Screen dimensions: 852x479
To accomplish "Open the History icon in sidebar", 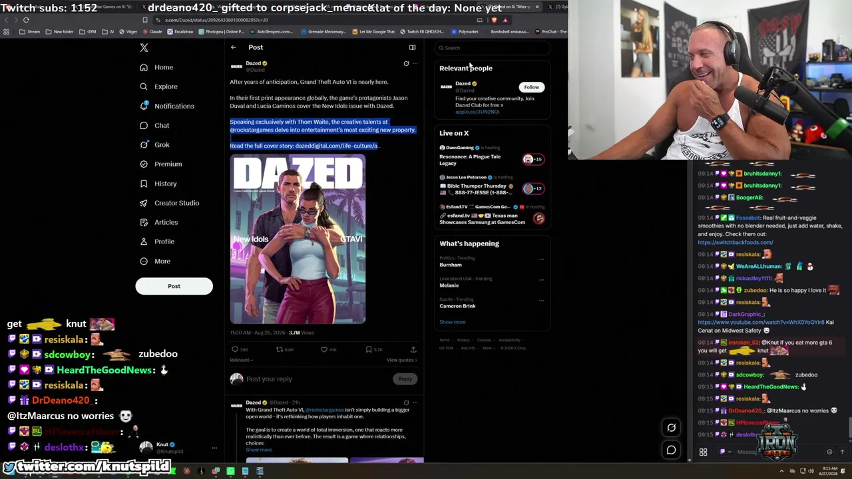I will click(144, 184).
